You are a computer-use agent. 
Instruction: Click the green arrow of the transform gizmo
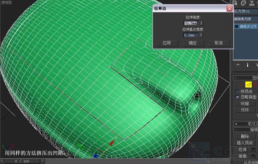tap(80, 146)
